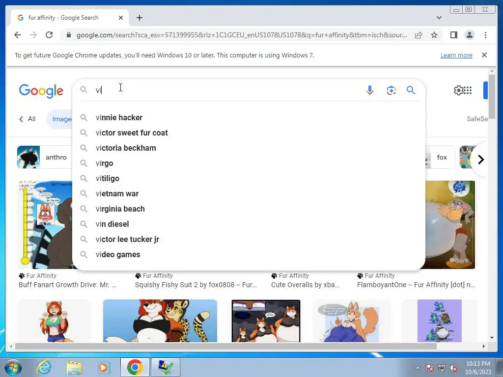Open the SafeSearch setting
Viewport: 503px width, 377px height.
coord(477,119)
